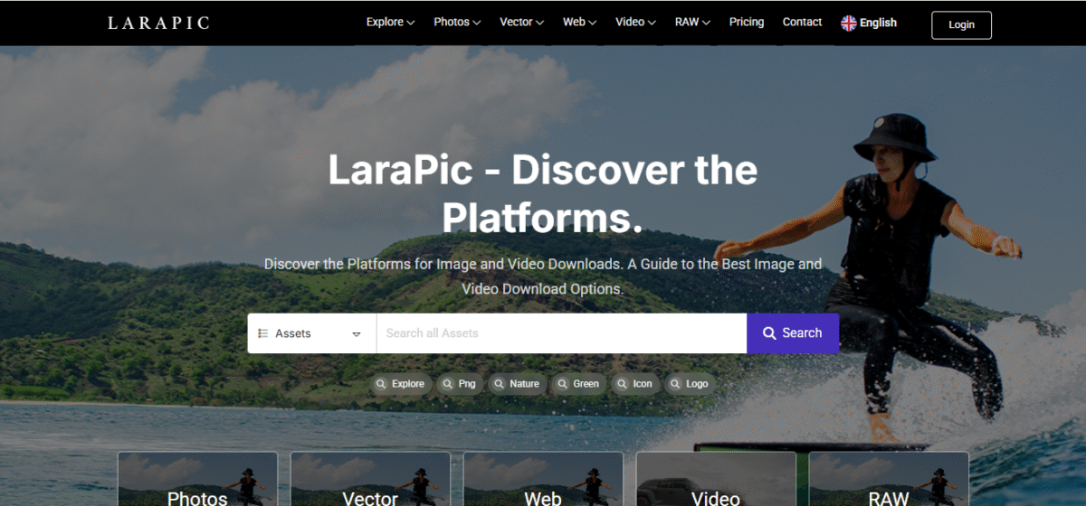Open the Photos category card

click(197, 480)
